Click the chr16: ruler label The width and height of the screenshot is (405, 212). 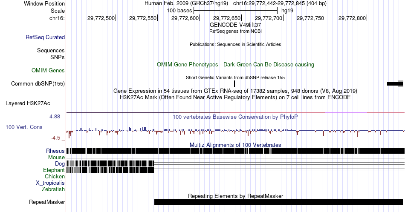pos(57,18)
